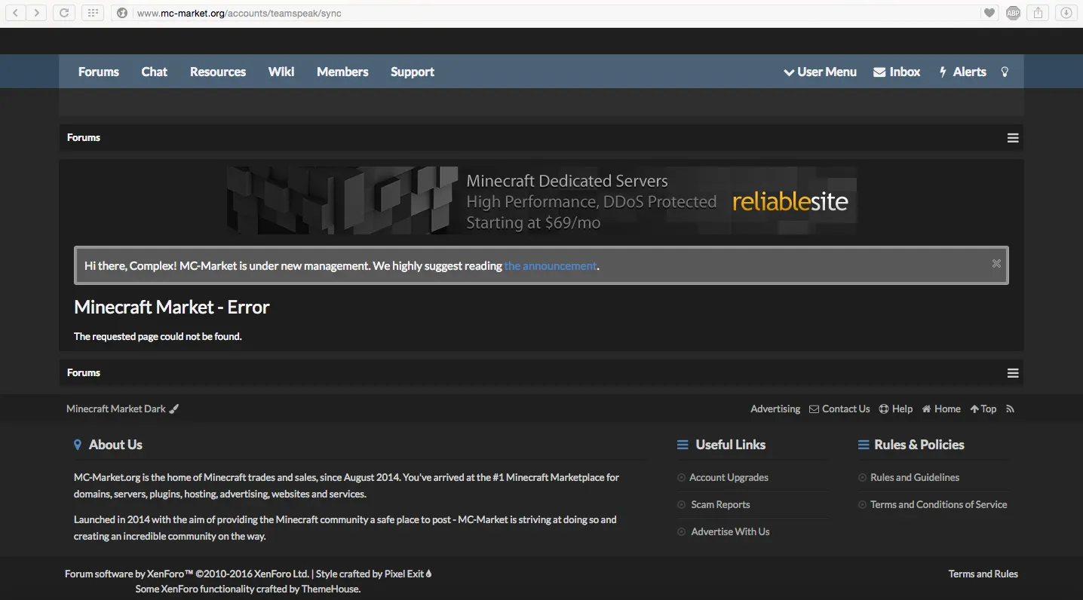The image size is (1083, 600).
Task: Open the ThemeHouse credit link
Action: pos(330,589)
